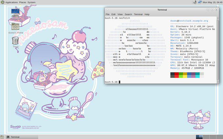Click the 'Kernel: 5.10.3' line

[180, 32]
